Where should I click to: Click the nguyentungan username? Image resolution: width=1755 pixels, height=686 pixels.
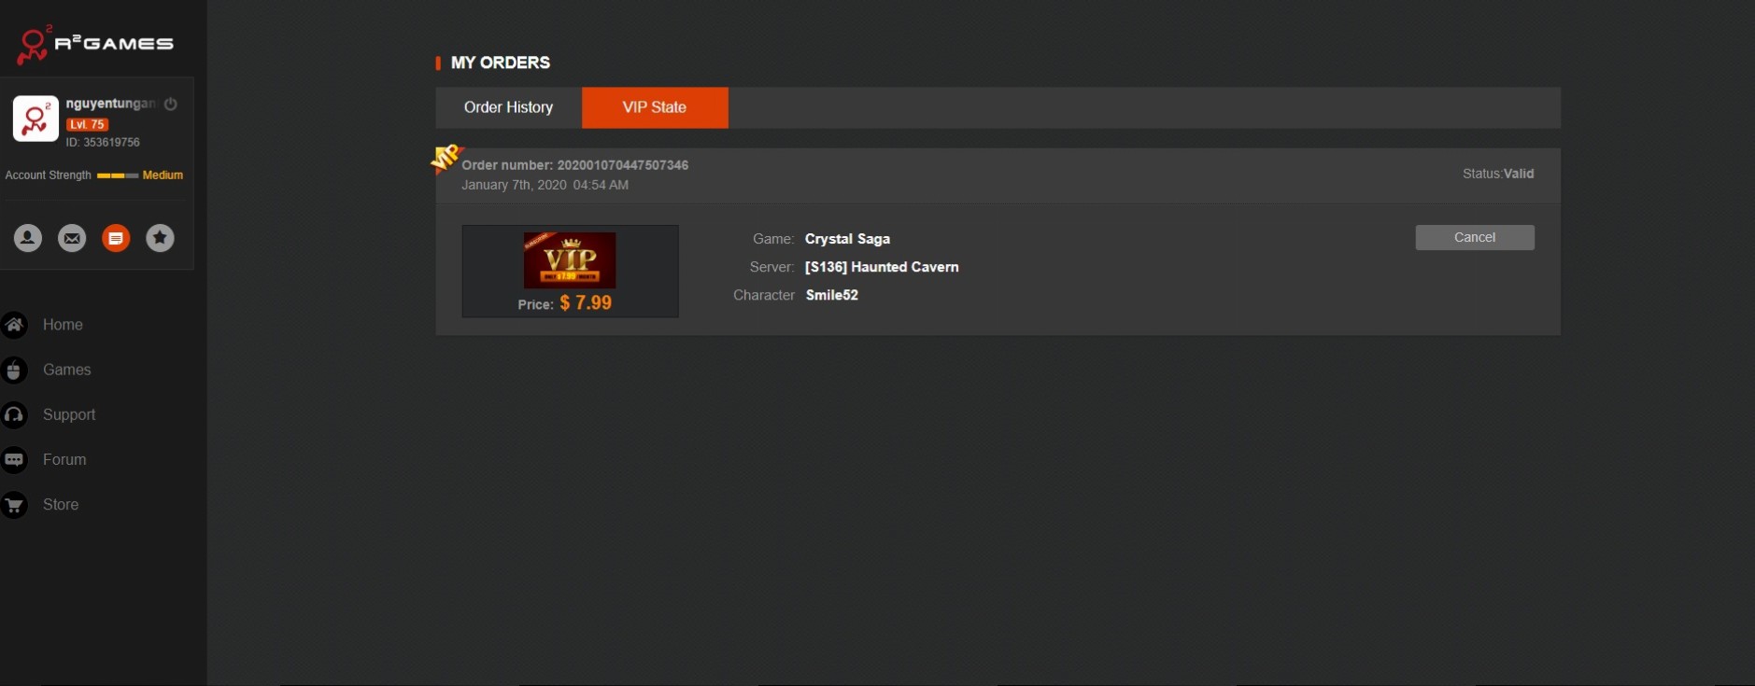(x=109, y=104)
